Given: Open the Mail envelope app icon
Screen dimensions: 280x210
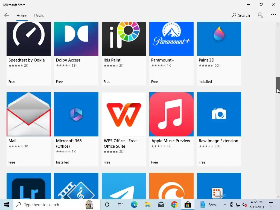Looking at the screenshot, I should point(28,114).
